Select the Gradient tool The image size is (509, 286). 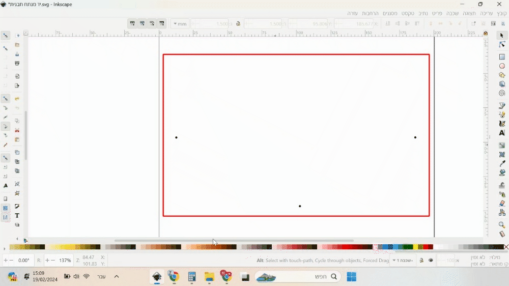point(502,145)
